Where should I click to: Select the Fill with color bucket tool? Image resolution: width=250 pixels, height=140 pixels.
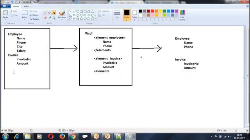(50, 13)
